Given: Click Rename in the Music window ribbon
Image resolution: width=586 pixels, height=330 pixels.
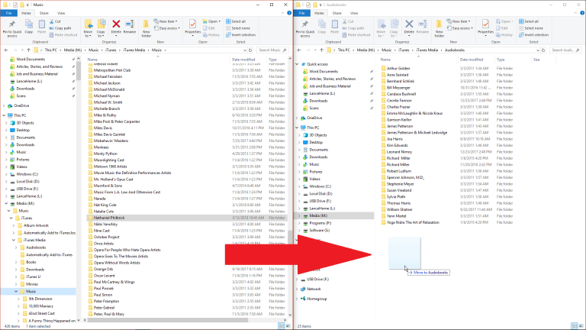Looking at the screenshot, I should point(129,27).
